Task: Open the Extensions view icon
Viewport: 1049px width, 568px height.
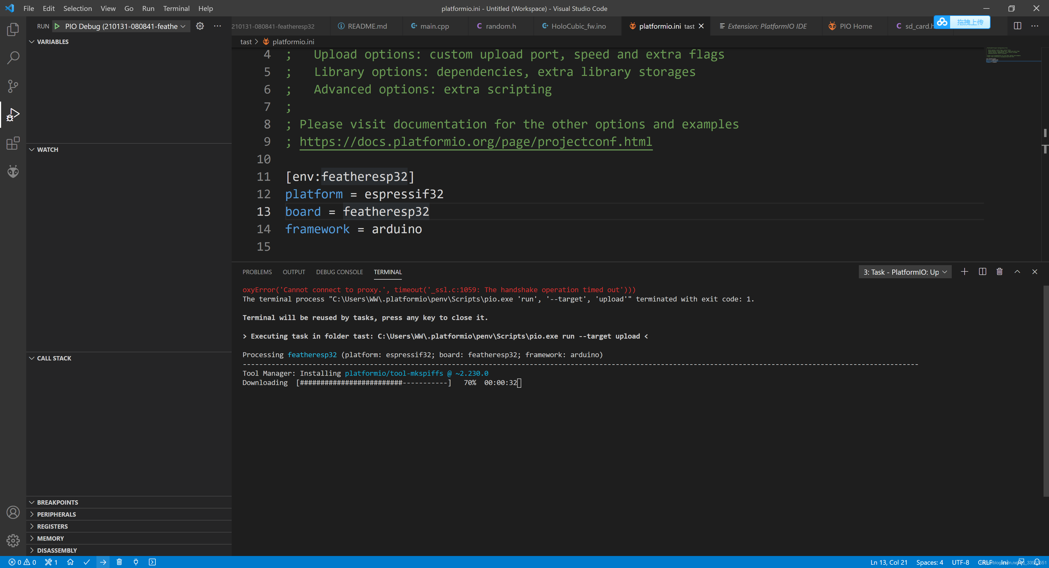Action: [13, 143]
